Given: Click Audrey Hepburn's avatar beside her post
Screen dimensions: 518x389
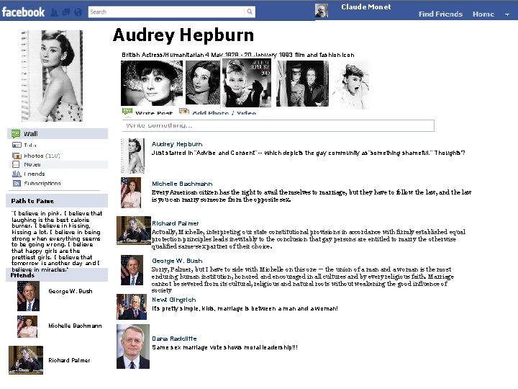Looking at the screenshot, I should [132, 156].
